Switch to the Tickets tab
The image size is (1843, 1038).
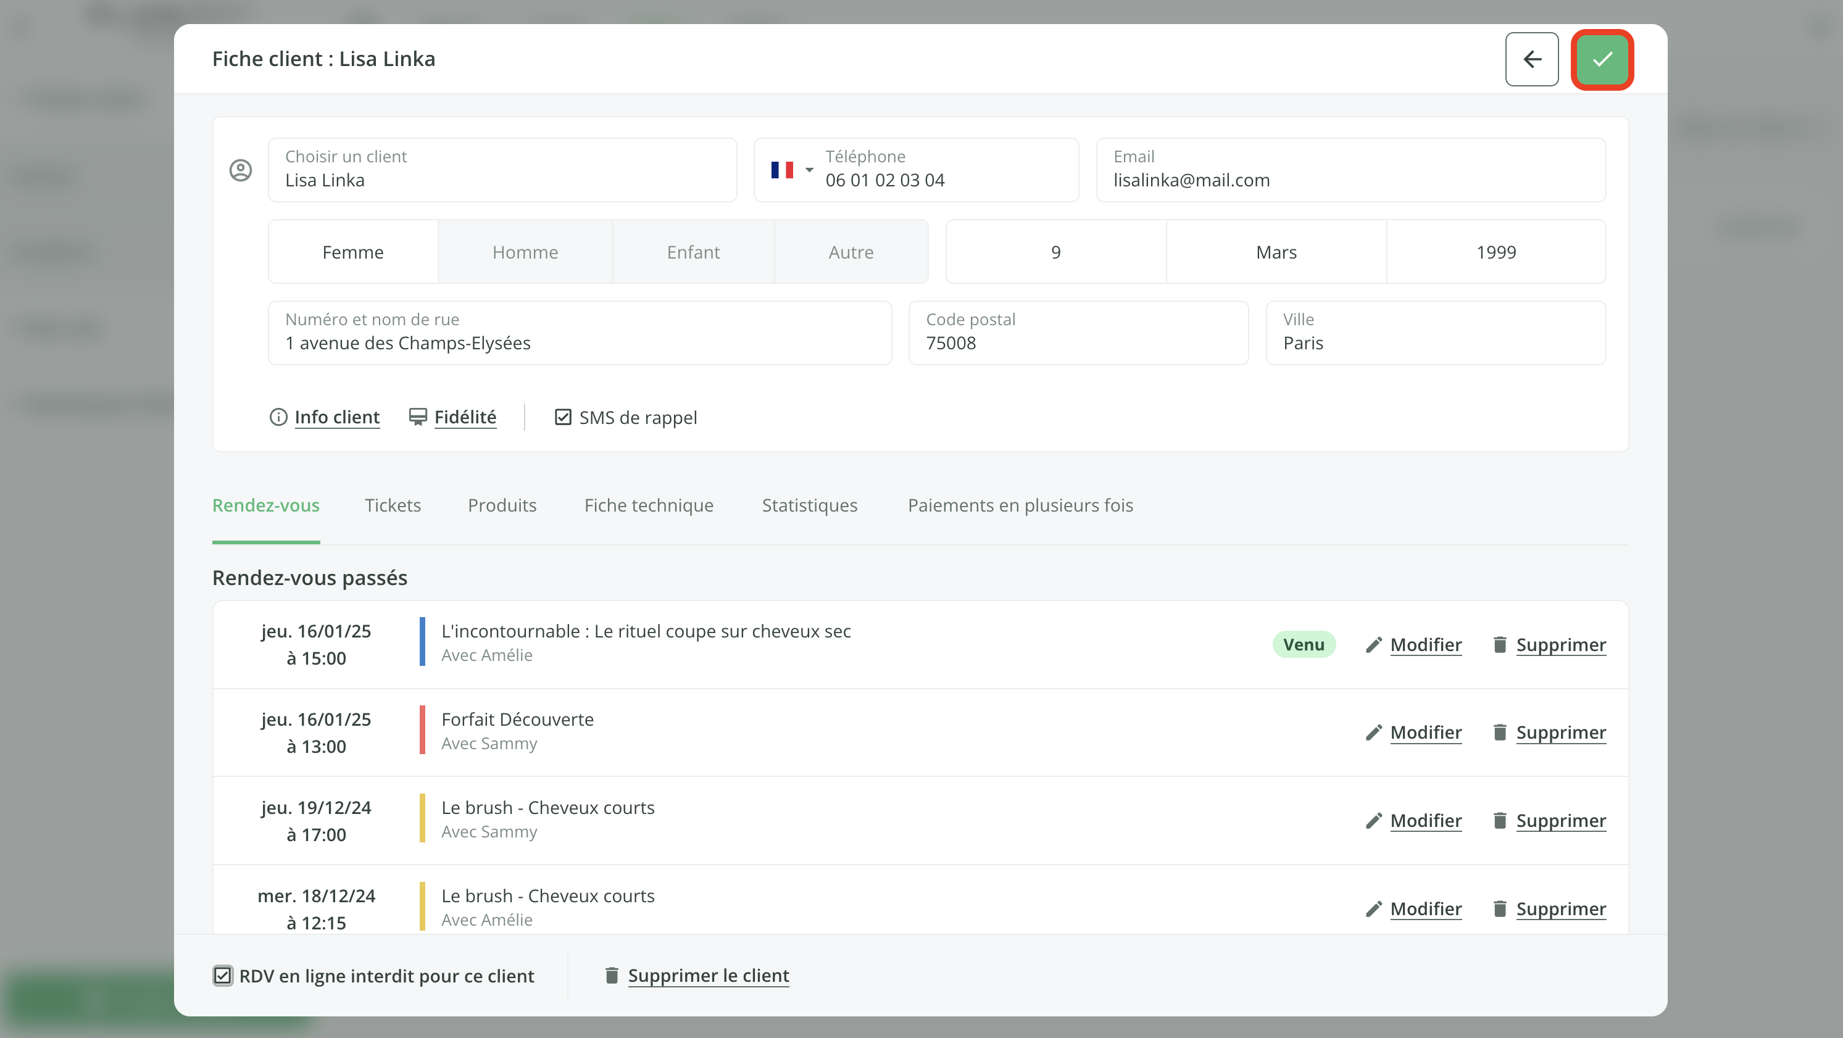coord(392,505)
